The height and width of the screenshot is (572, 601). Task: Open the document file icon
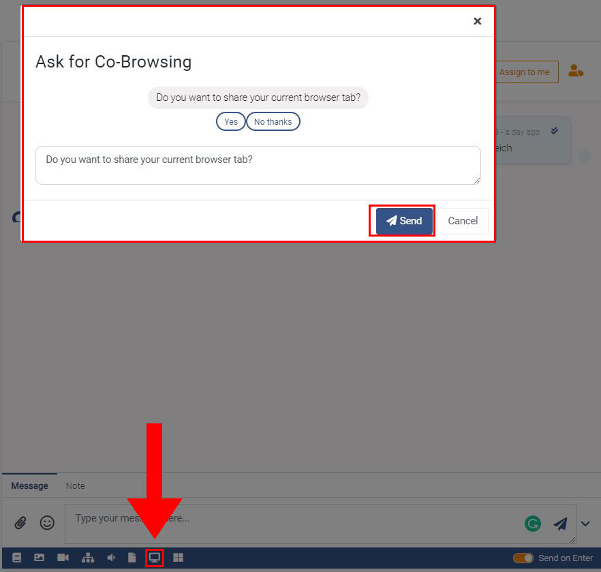click(x=132, y=558)
